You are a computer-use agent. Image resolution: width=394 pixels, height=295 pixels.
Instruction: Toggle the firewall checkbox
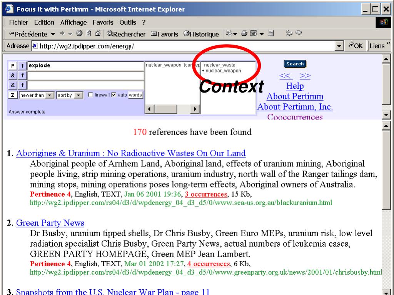91,95
